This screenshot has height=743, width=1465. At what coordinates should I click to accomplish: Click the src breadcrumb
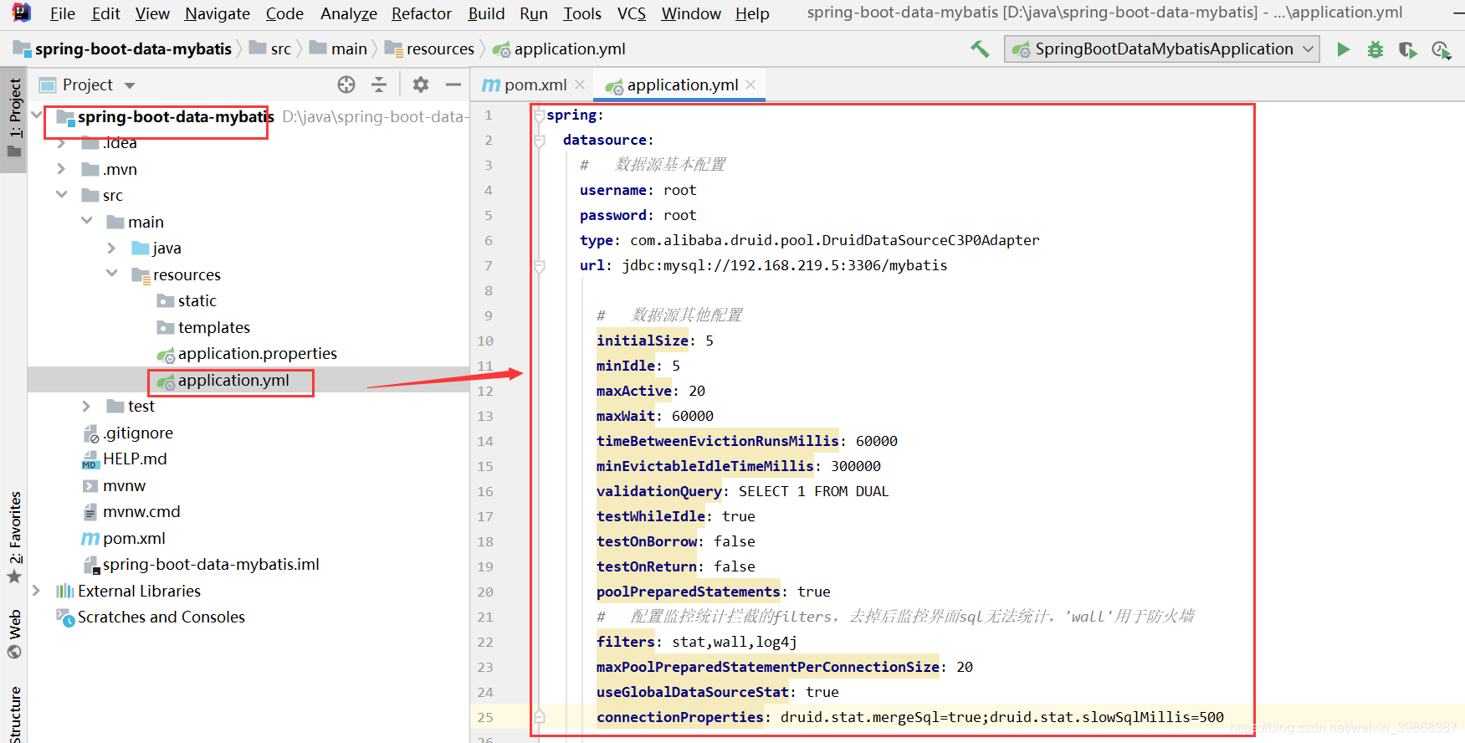pos(270,49)
